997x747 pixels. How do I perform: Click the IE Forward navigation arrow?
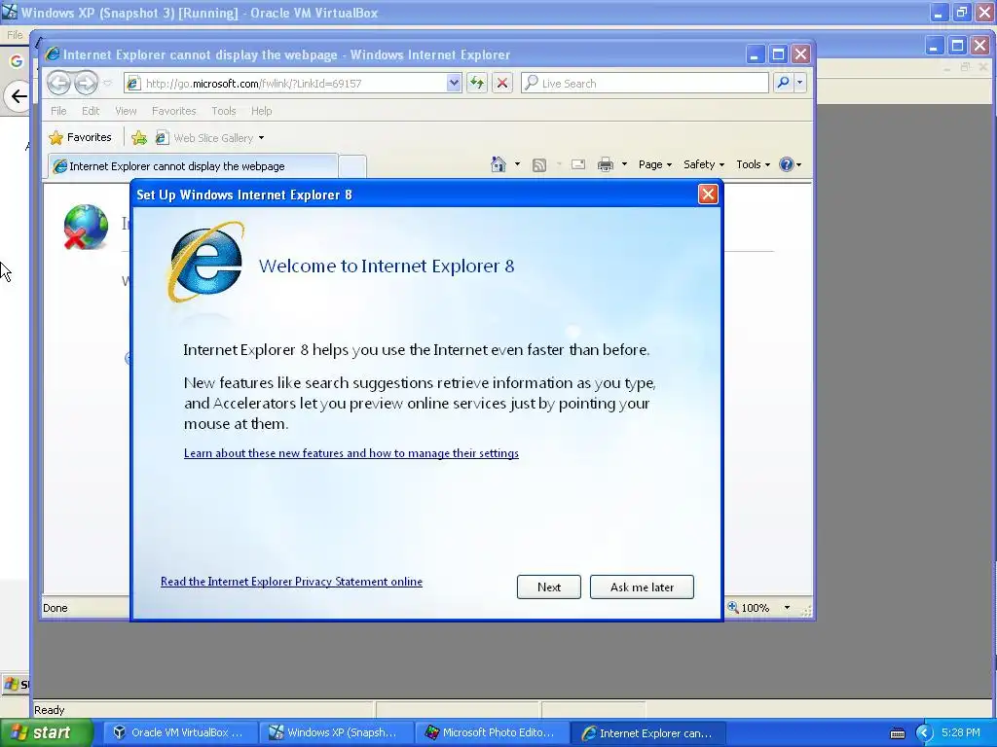click(86, 84)
